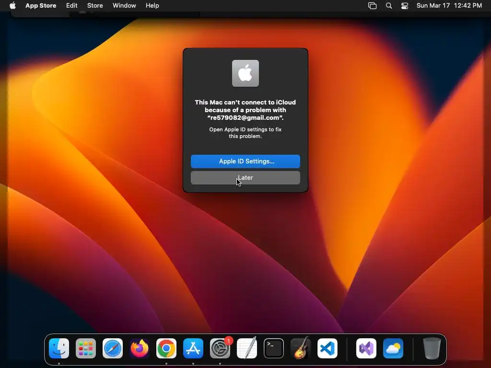Open TextEdit from the Dock

point(247,348)
